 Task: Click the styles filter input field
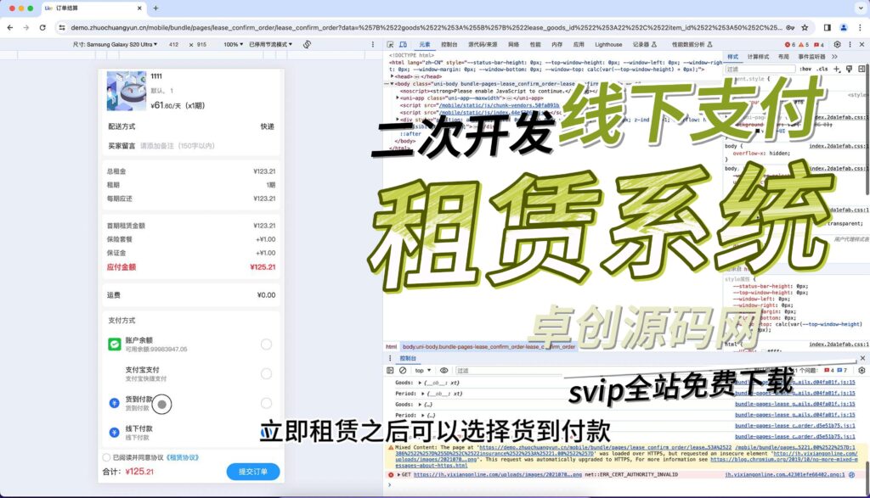pos(760,69)
